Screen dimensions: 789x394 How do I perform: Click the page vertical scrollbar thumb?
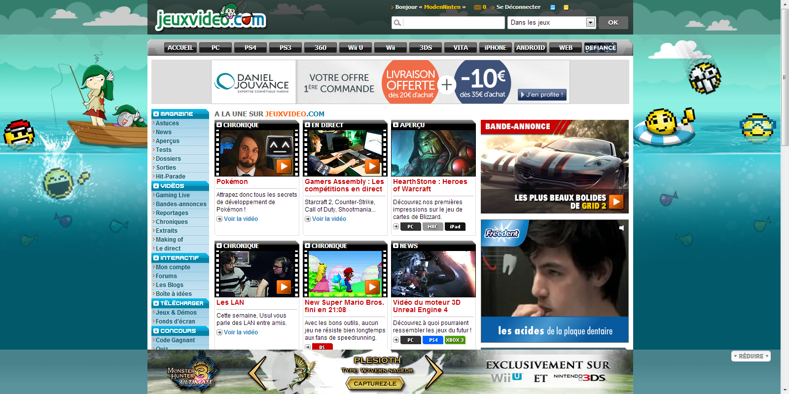click(x=785, y=77)
